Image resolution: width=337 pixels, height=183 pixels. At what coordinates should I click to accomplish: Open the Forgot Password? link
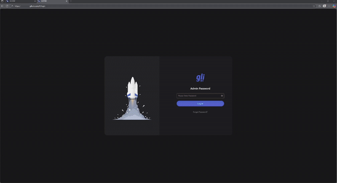point(200,112)
